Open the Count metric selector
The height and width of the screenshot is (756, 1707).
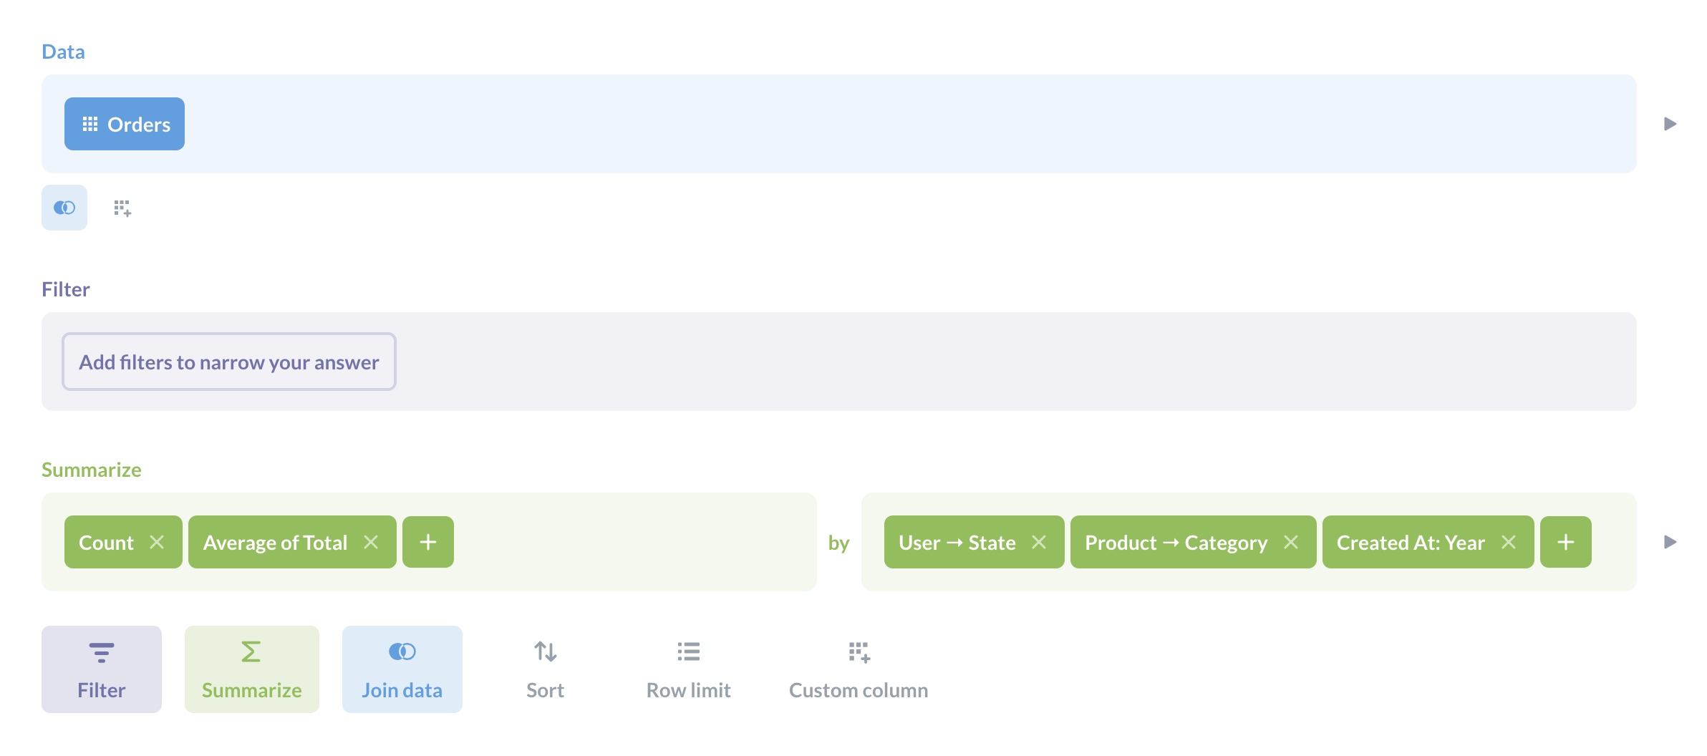point(106,542)
